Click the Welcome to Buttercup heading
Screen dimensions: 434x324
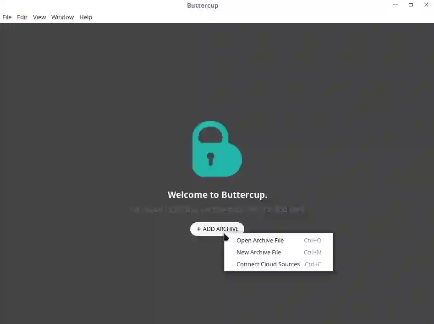(x=217, y=195)
